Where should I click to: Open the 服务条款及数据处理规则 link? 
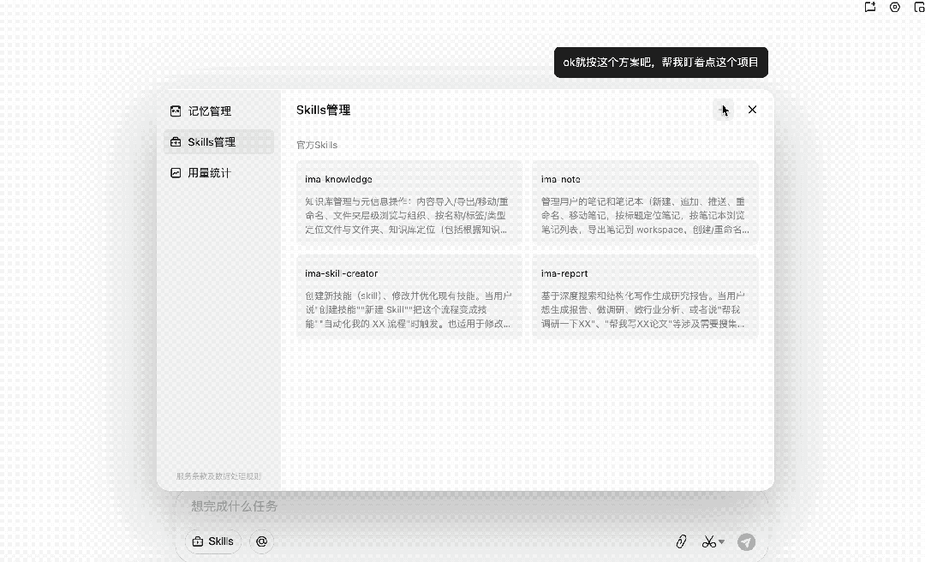(217, 476)
